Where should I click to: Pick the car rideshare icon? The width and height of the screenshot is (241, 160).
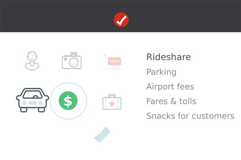point(32,100)
